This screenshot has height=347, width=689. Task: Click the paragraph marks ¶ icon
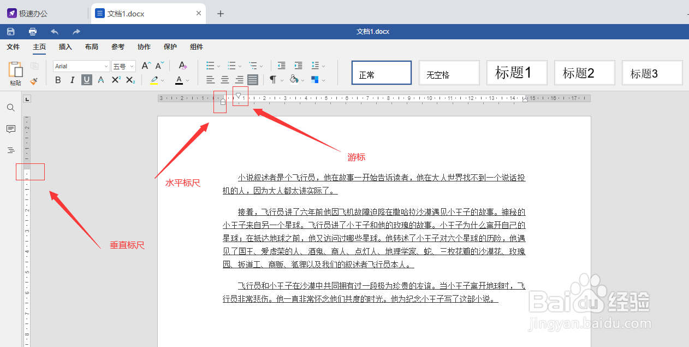tap(272, 80)
